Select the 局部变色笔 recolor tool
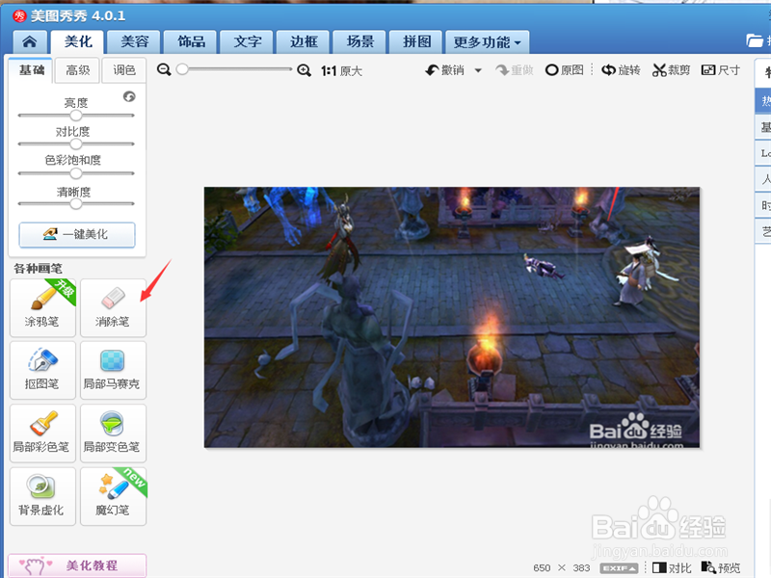771x578 pixels. (113, 433)
